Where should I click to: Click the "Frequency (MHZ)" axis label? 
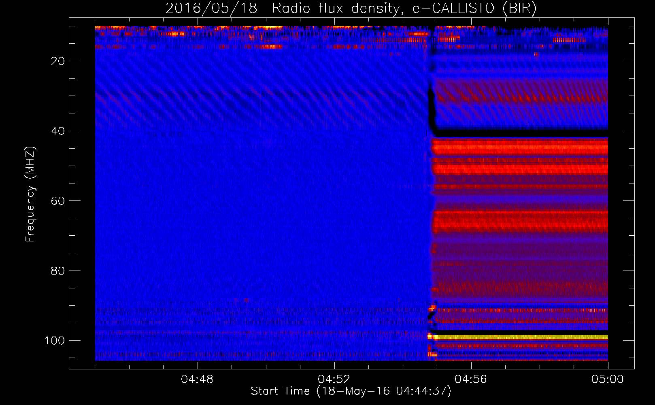[x=30, y=194]
